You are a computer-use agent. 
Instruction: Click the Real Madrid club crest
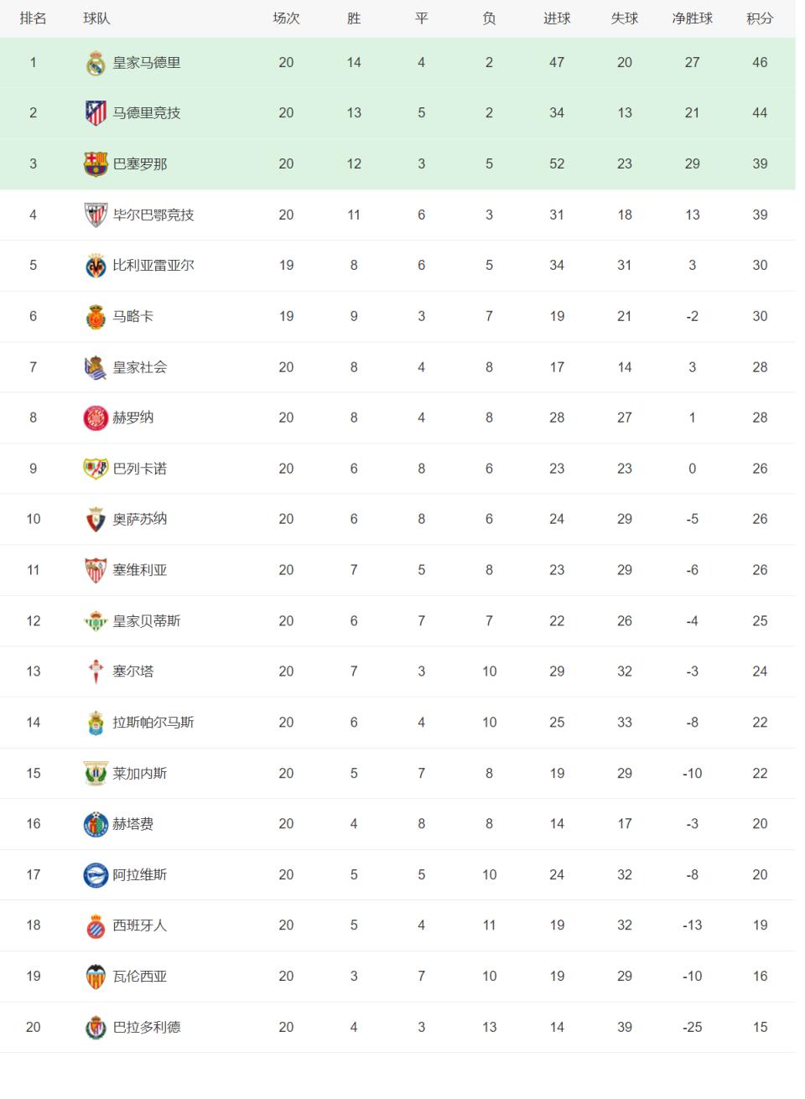coord(96,63)
